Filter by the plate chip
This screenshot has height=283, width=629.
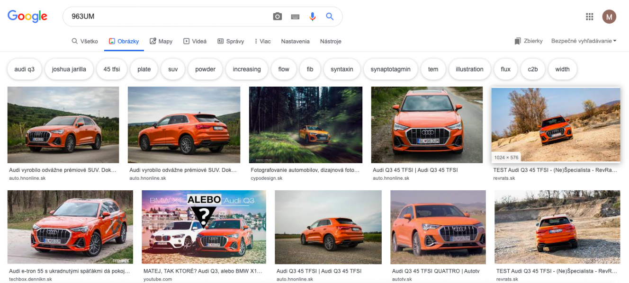(x=144, y=69)
